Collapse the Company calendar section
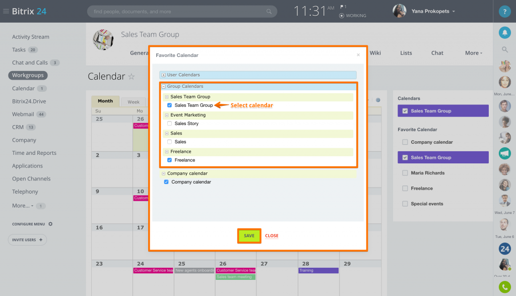Viewport: 516px width, 296px height. click(x=164, y=173)
